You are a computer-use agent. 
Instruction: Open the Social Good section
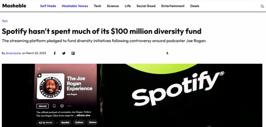146,6
